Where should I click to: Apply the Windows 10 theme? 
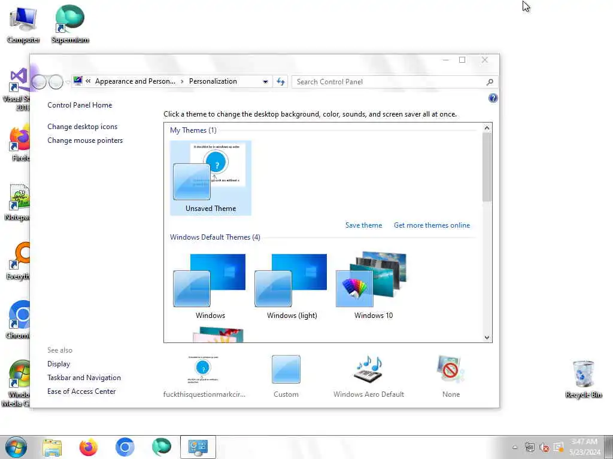373,286
